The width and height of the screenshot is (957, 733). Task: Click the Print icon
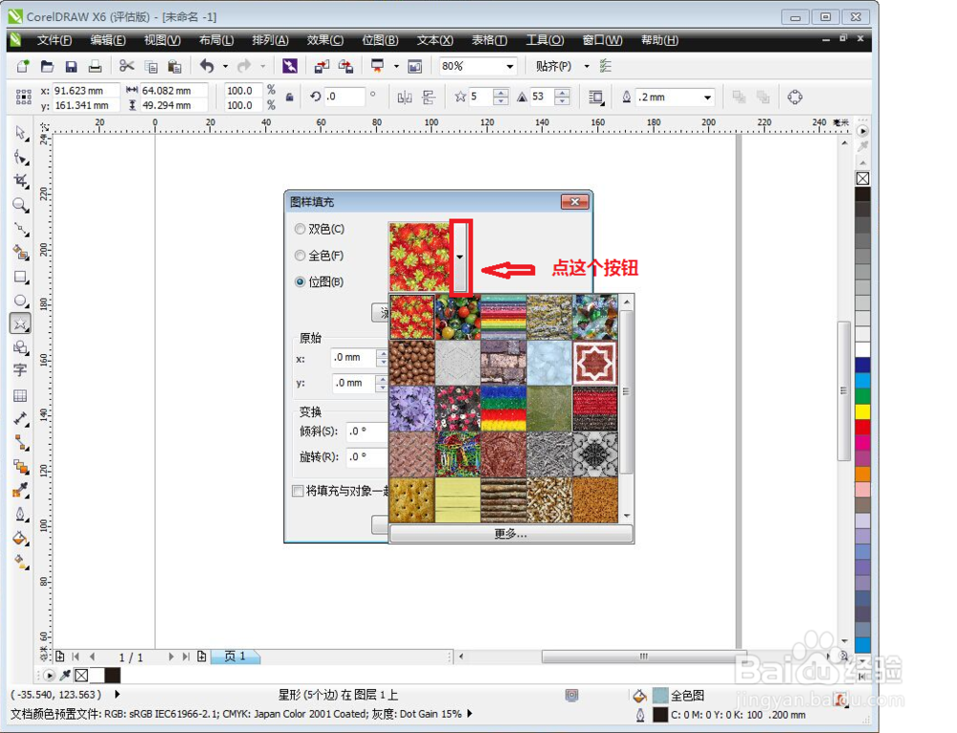click(x=95, y=66)
